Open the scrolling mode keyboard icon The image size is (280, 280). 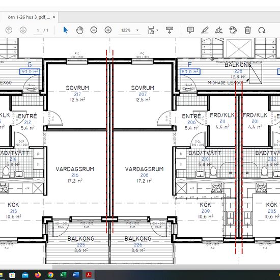(x=170, y=30)
